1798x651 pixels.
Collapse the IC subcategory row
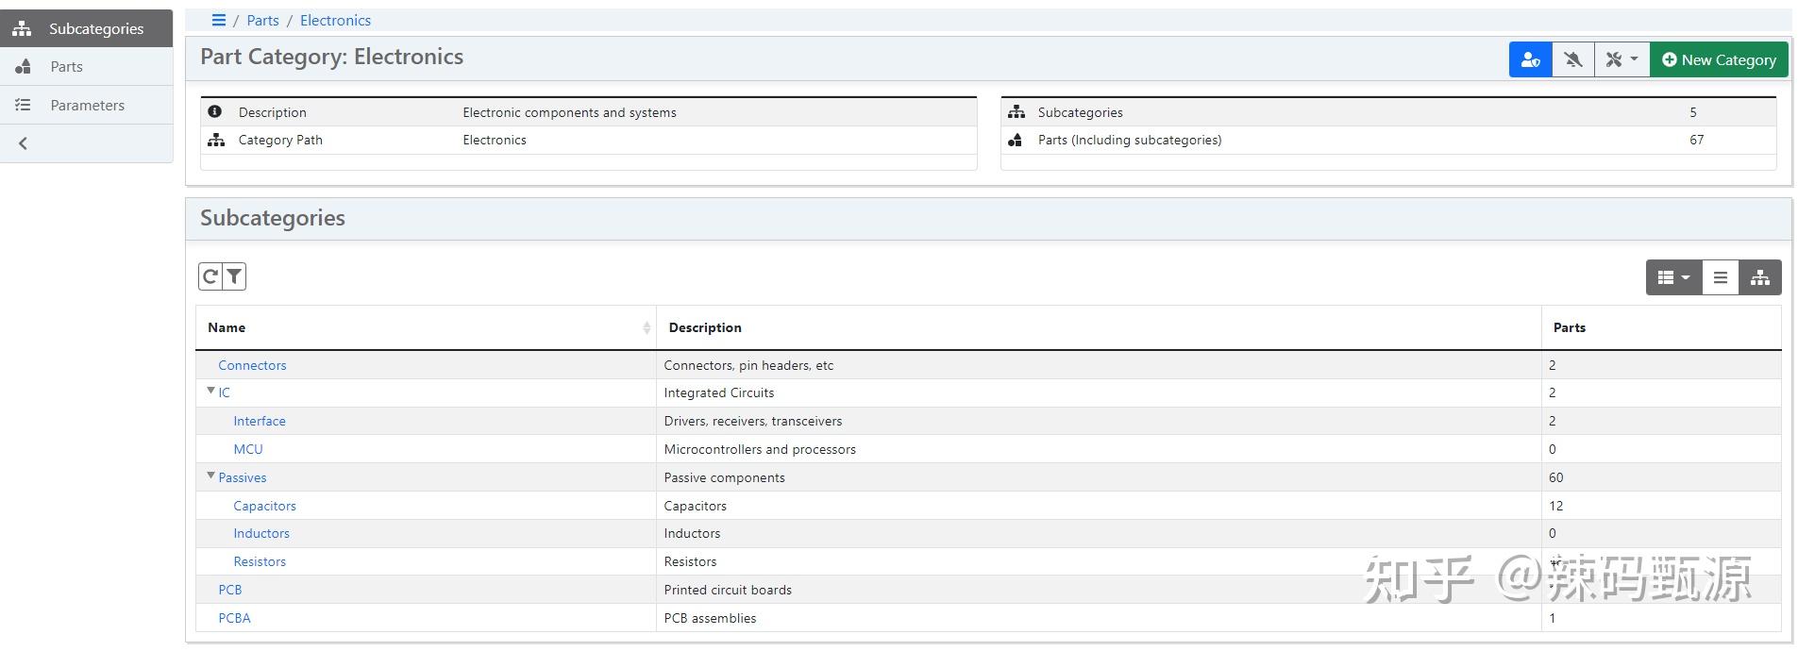[210, 391]
